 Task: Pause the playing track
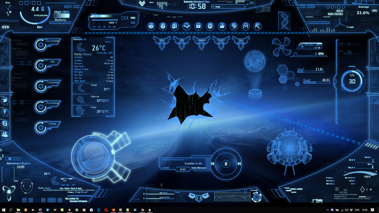226,164
